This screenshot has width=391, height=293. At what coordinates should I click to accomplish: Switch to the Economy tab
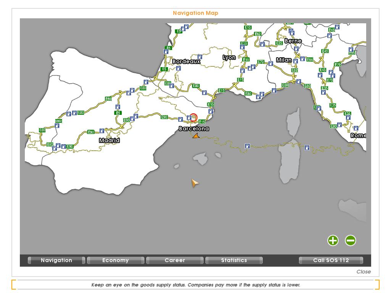[115, 260]
